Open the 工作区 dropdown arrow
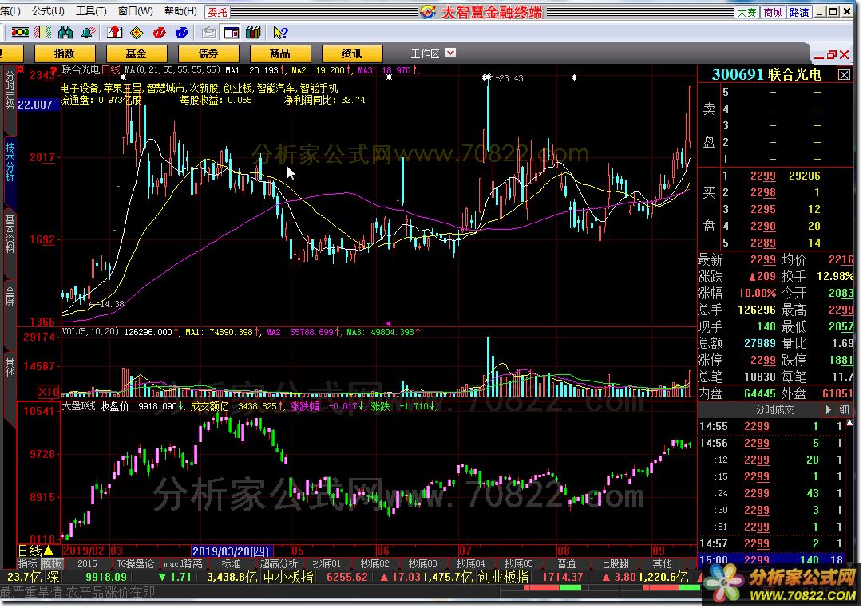 (451, 53)
